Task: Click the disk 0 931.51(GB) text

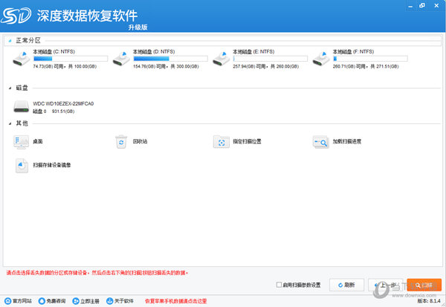Action: [54, 112]
